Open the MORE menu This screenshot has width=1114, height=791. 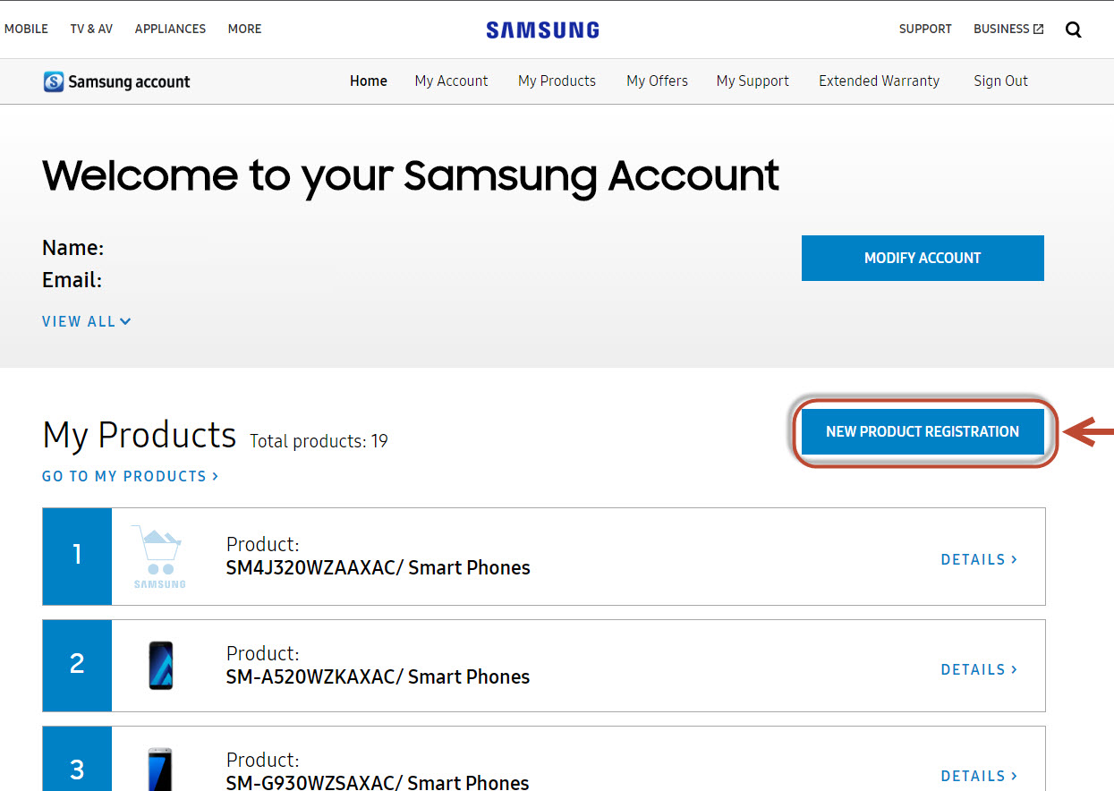pos(244,29)
